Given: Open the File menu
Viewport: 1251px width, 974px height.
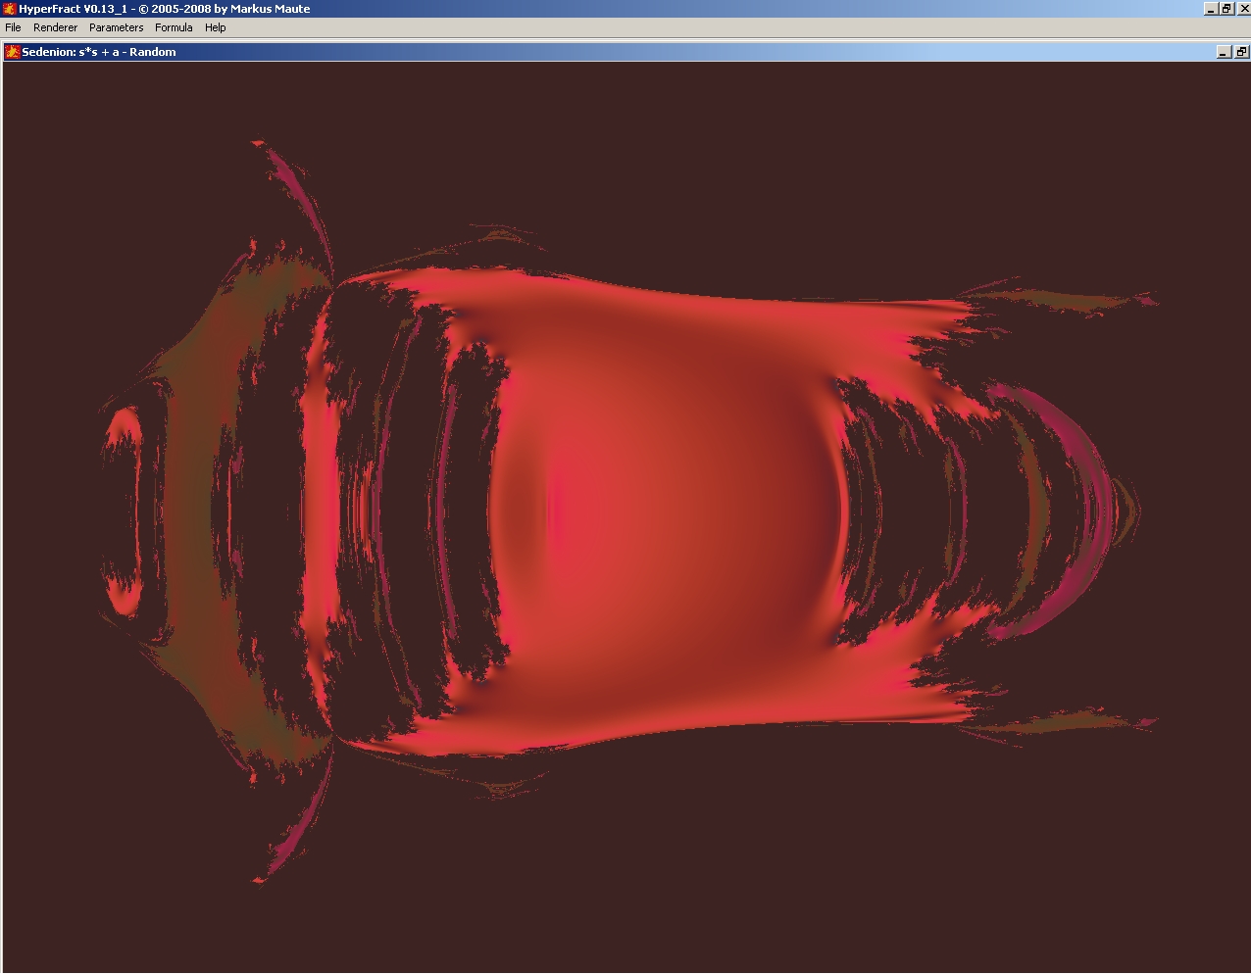Looking at the screenshot, I should click(x=14, y=27).
